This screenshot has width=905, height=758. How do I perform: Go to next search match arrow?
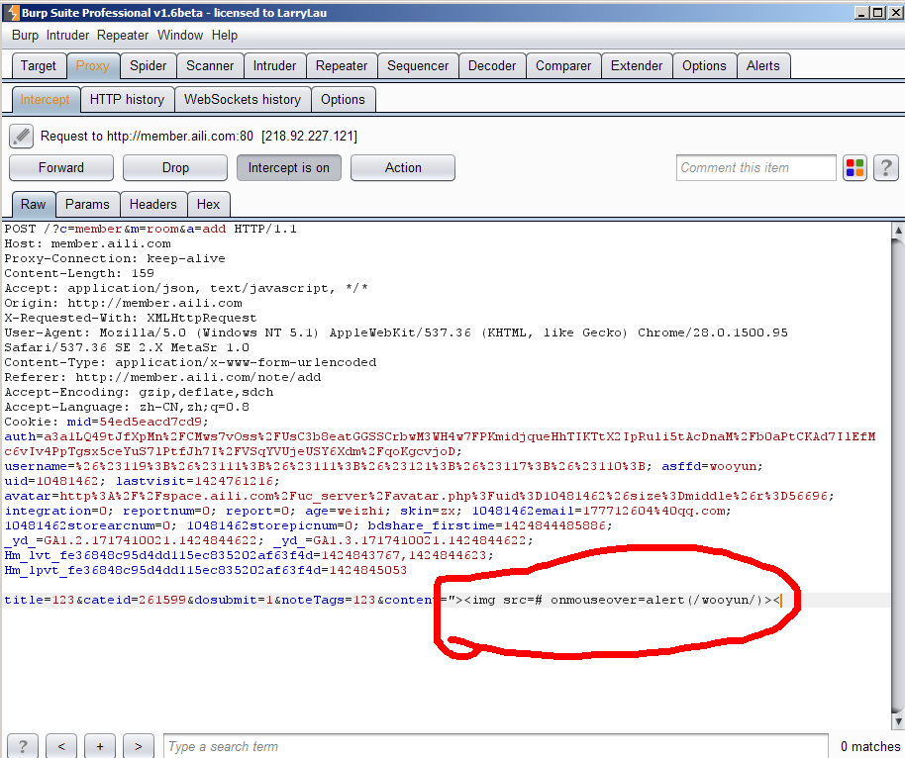click(x=139, y=746)
